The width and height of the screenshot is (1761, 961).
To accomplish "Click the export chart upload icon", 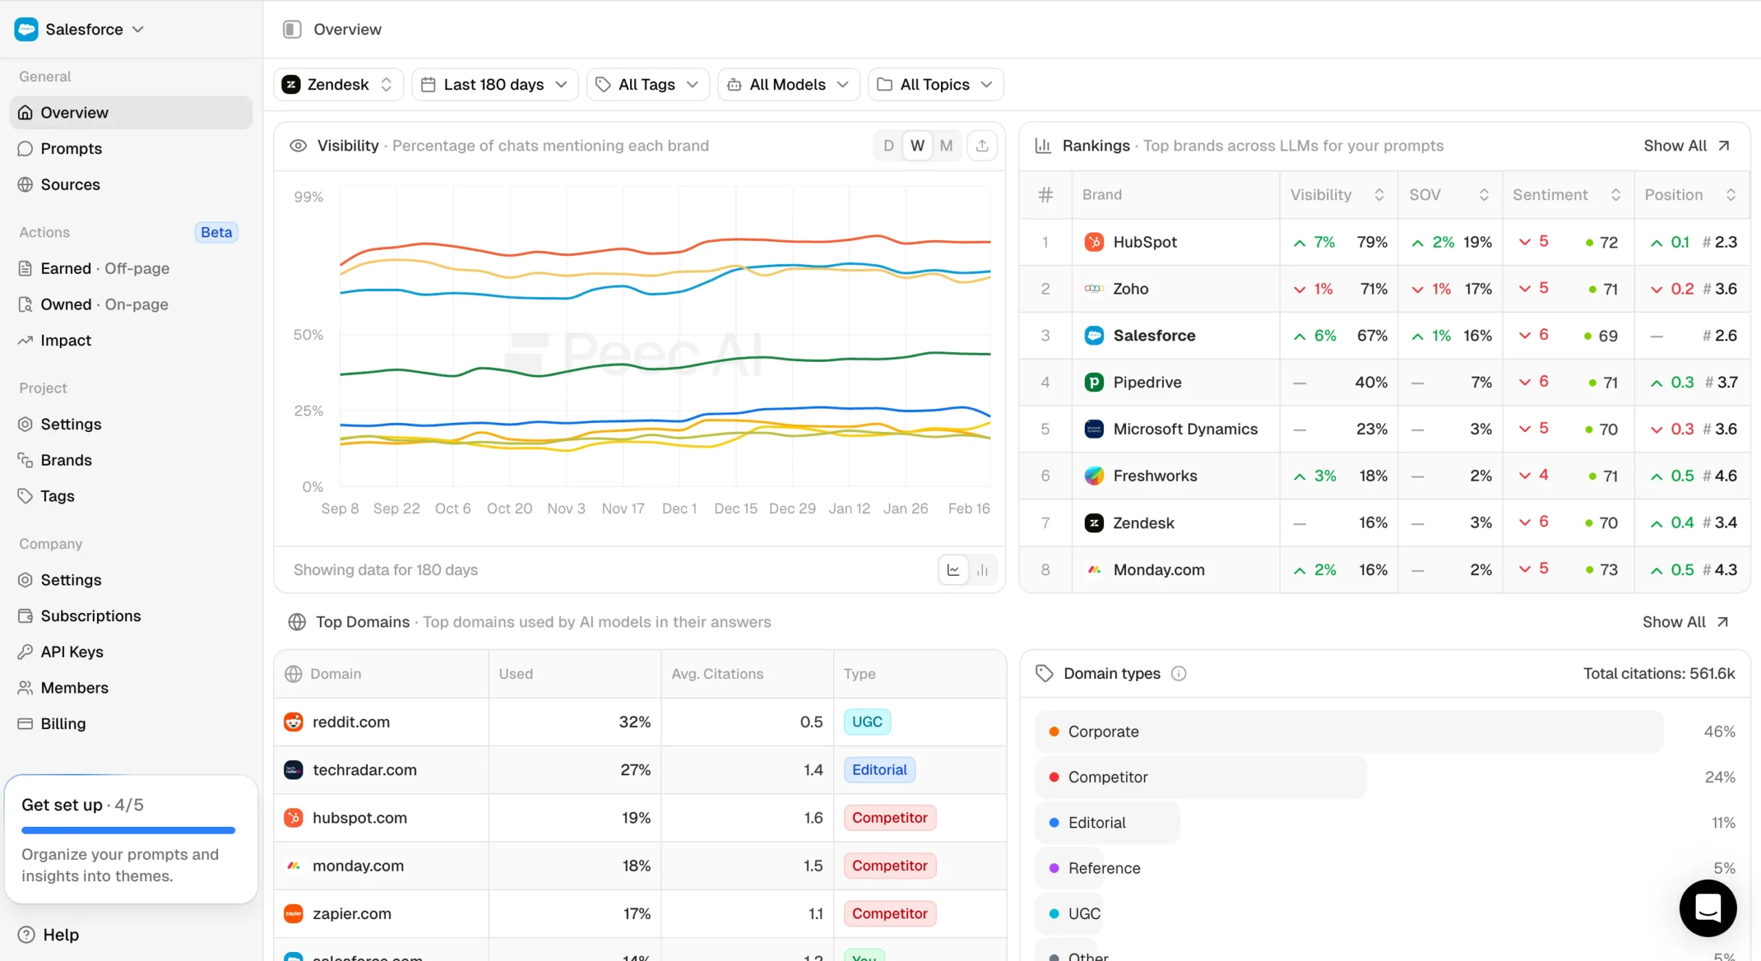I will coord(982,146).
